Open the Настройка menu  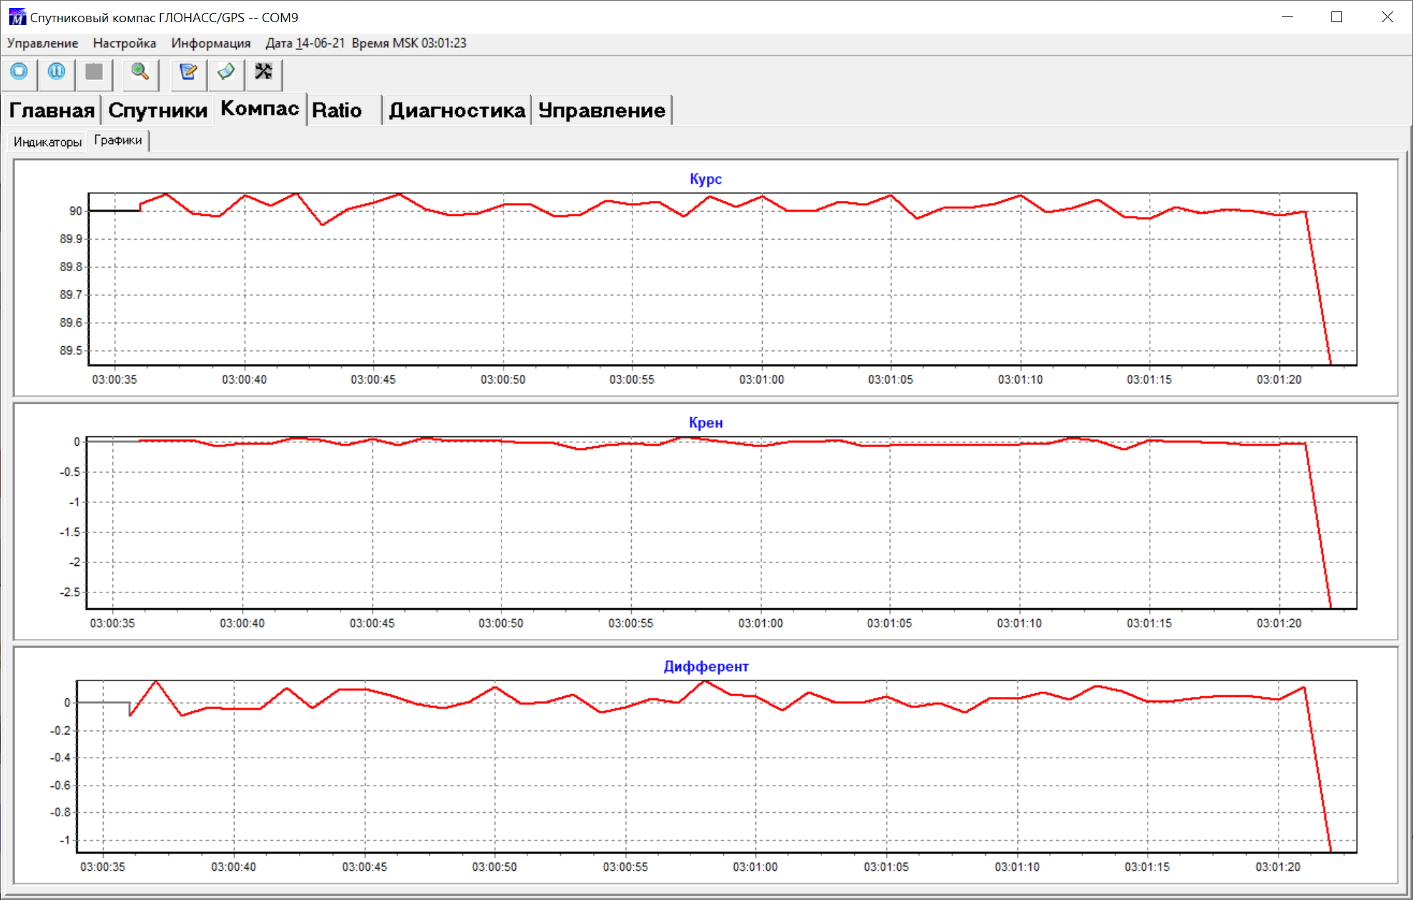click(124, 42)
